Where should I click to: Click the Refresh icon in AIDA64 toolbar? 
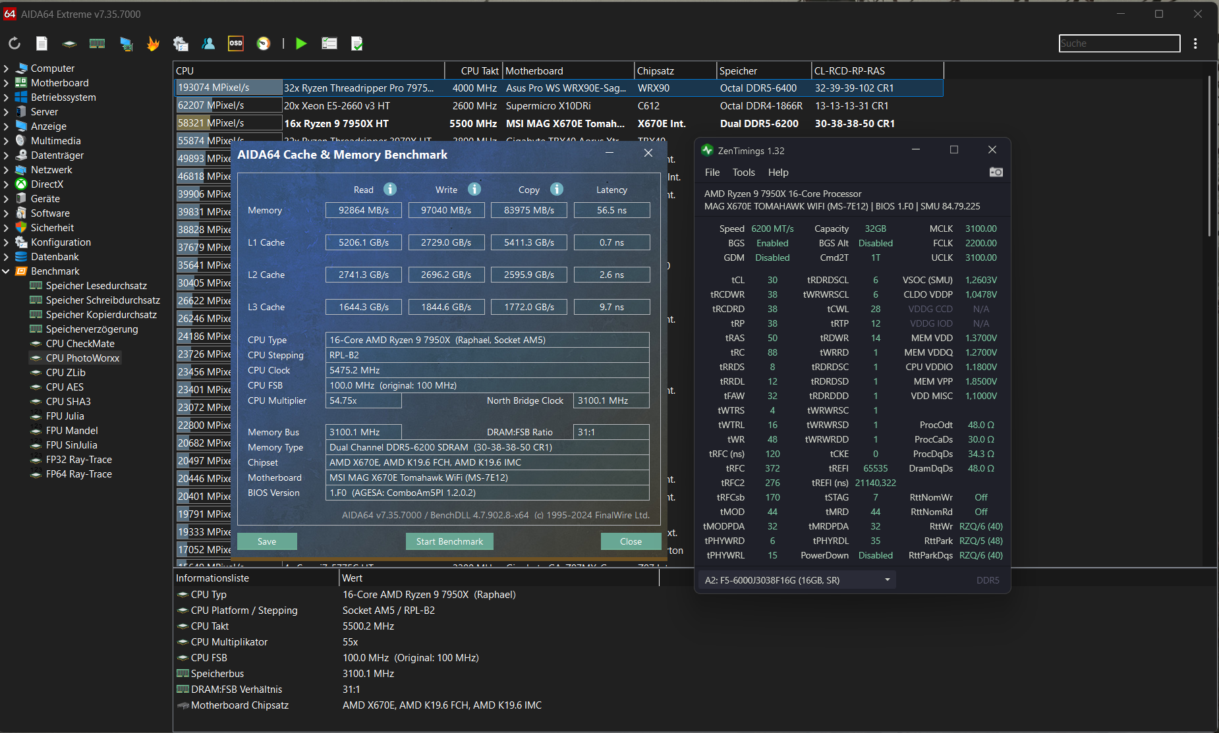14,43
